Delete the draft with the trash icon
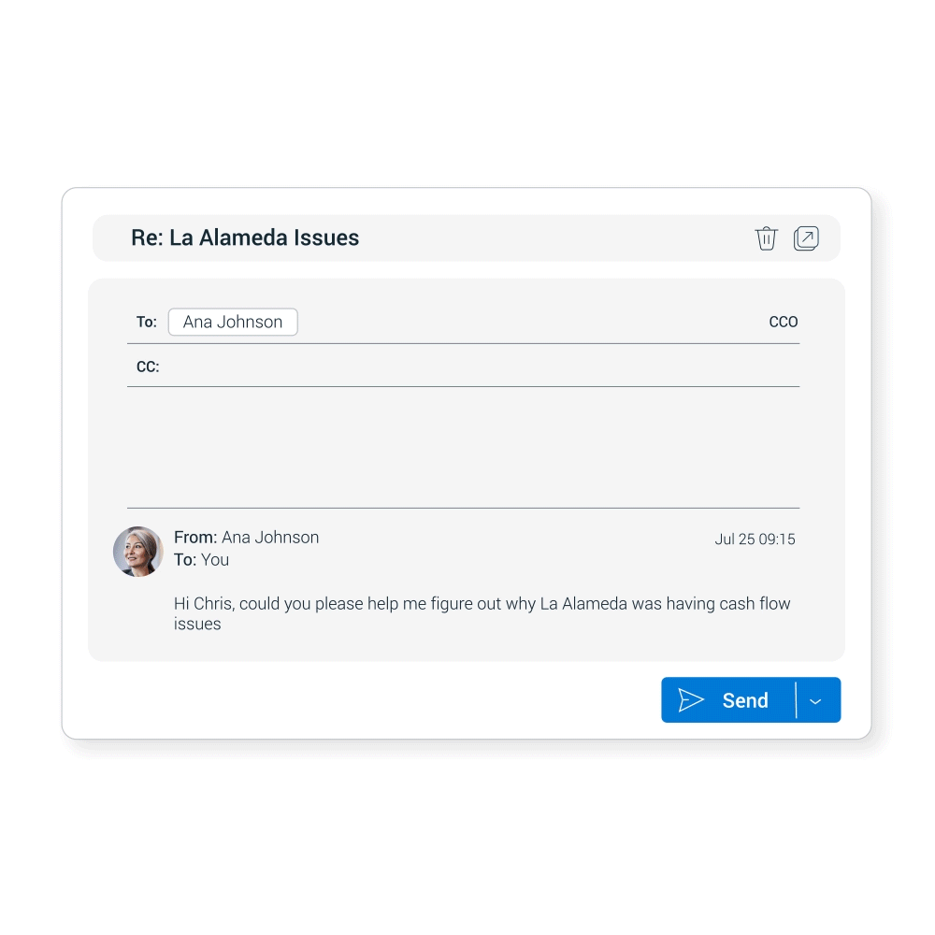The image size is (935, 935). tap(766, 238)
